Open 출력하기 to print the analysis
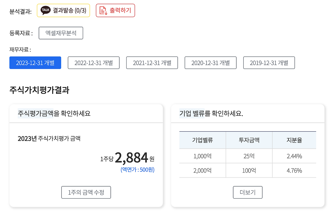332x212 pixels. (x=115, y=10)
